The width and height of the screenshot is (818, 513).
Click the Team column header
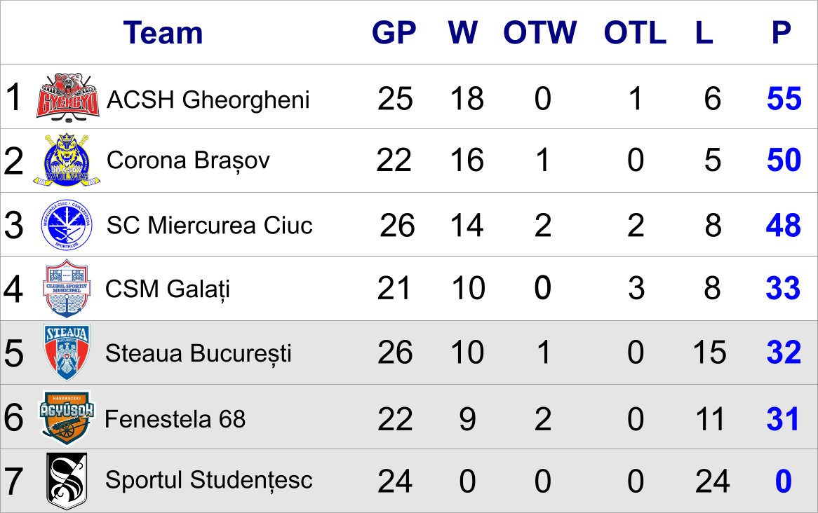click(x=163, y=33)
